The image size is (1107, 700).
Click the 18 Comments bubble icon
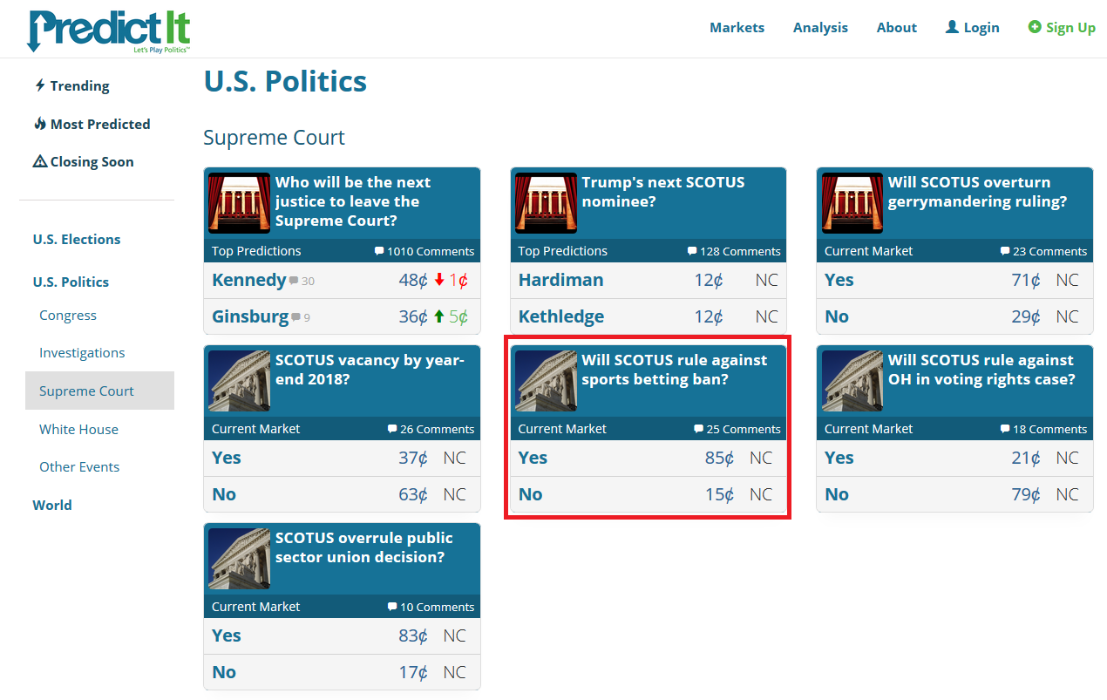click(1005, 429)
